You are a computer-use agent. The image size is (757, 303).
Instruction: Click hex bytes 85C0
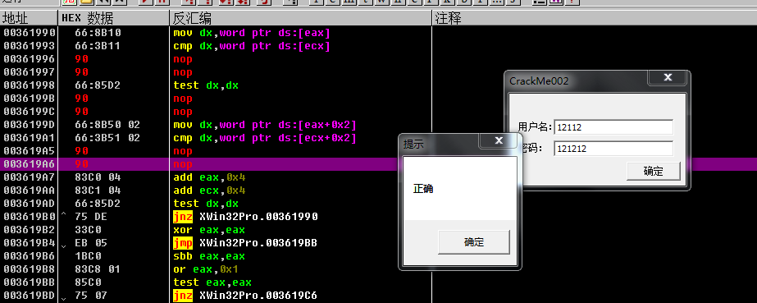[88, 282]
